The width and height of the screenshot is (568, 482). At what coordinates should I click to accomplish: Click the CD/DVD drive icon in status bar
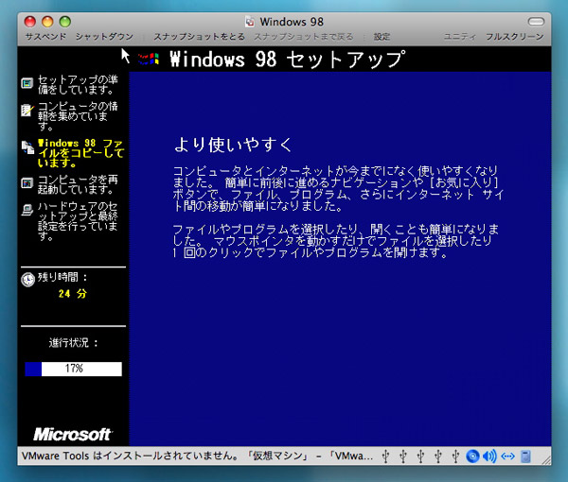(x=472, y=456)
